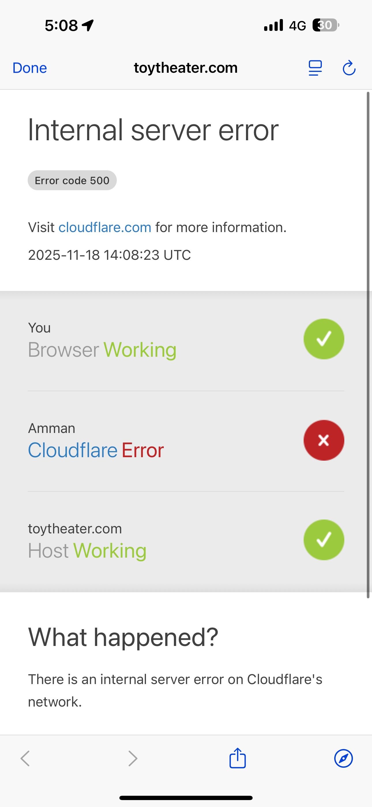Tap the red X Cloudflare error icon
This screenshot has width=372, height=807.
point(324,440)
